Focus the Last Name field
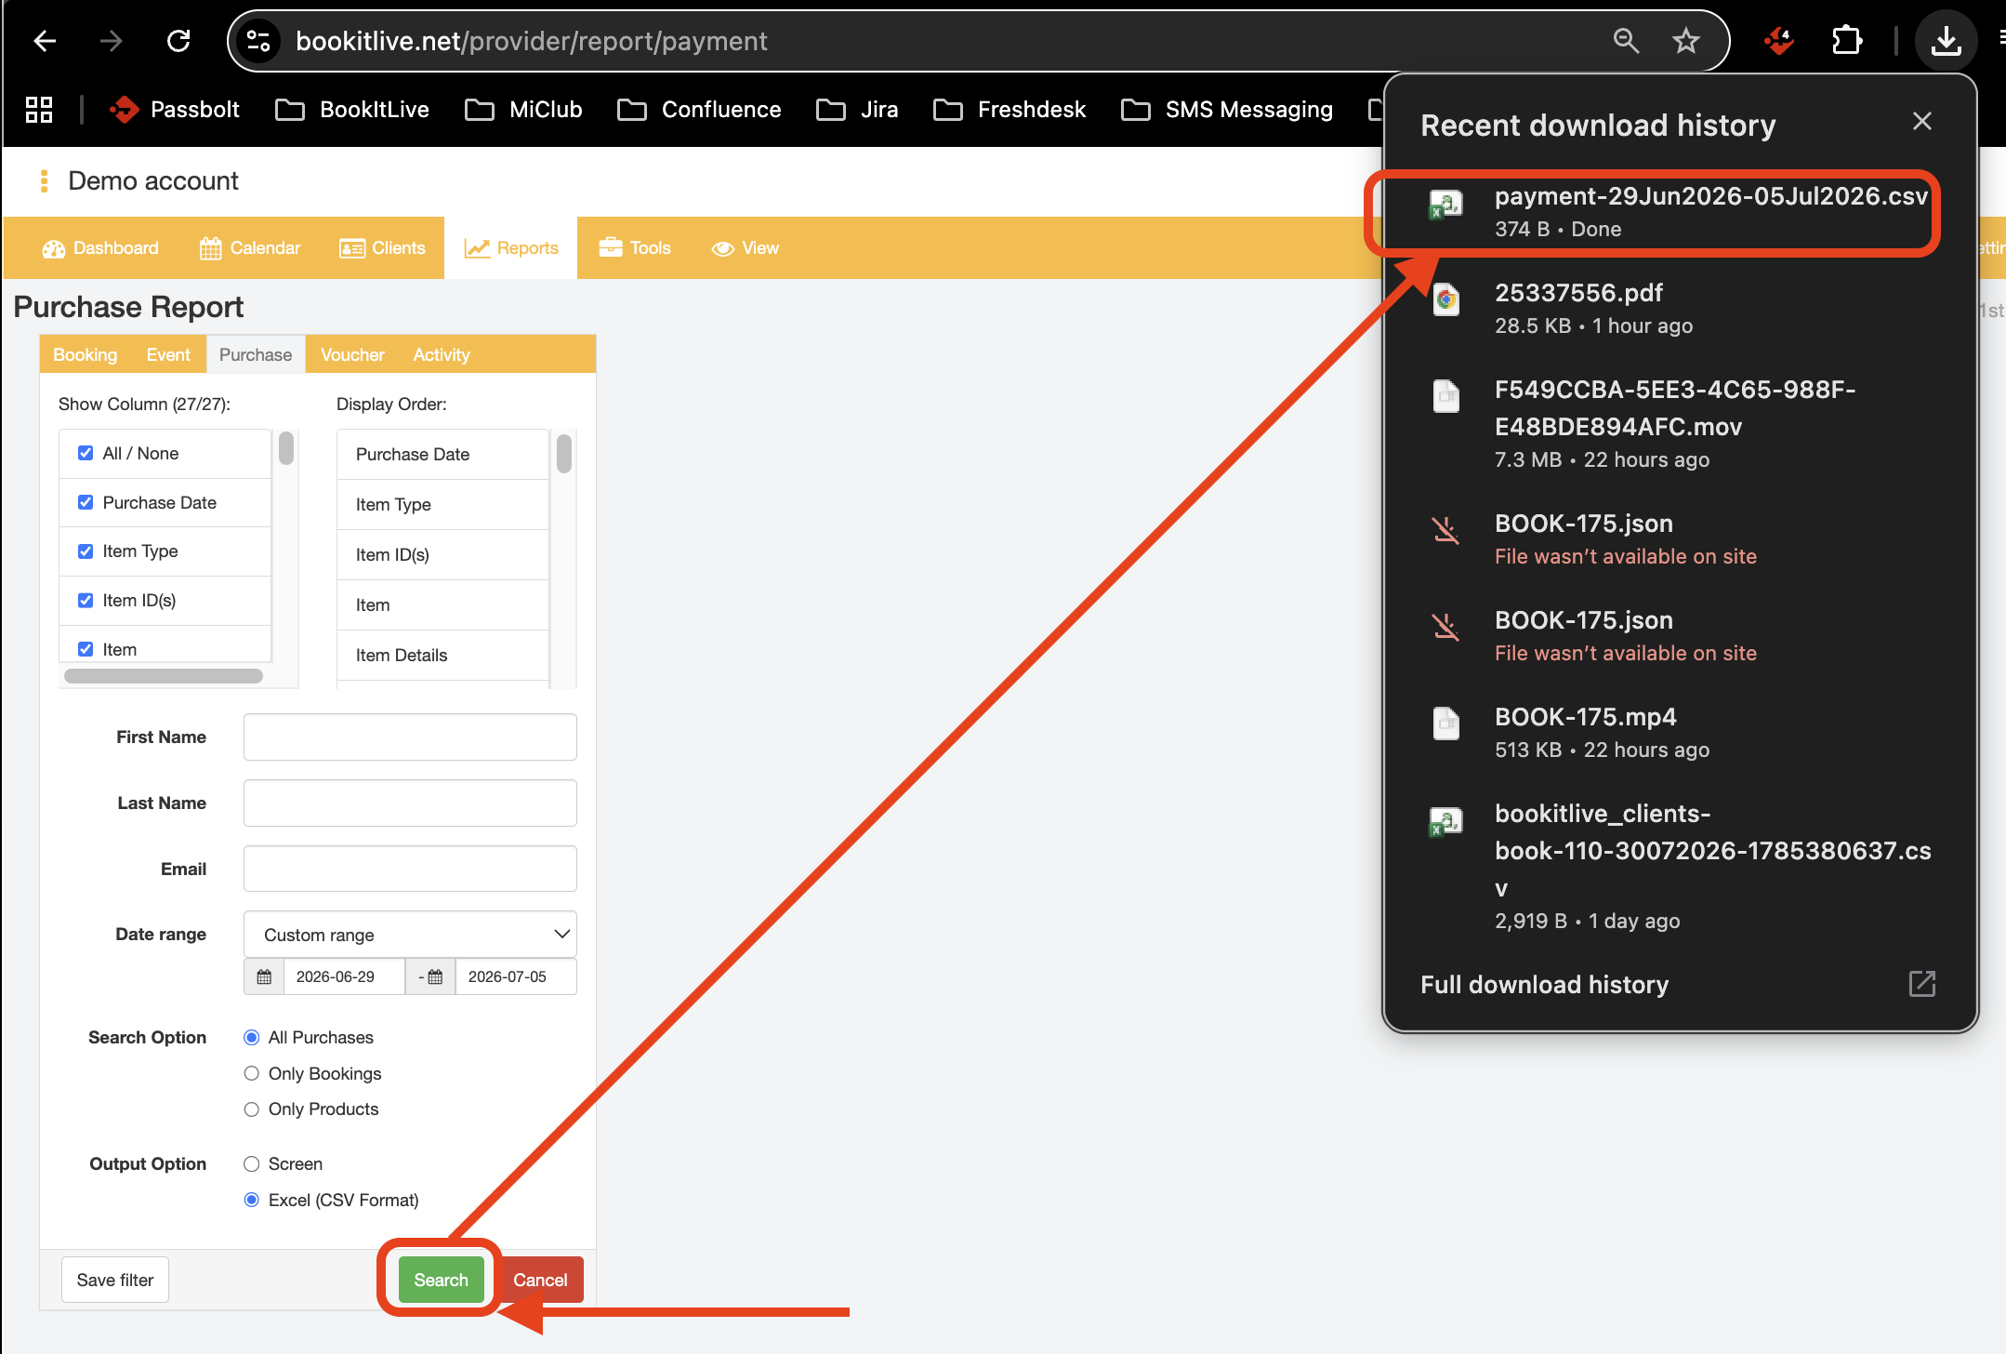 (410, 803)
